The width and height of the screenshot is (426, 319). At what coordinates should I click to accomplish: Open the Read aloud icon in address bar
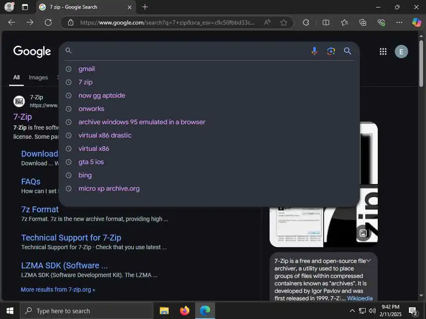tap(267, 22)
